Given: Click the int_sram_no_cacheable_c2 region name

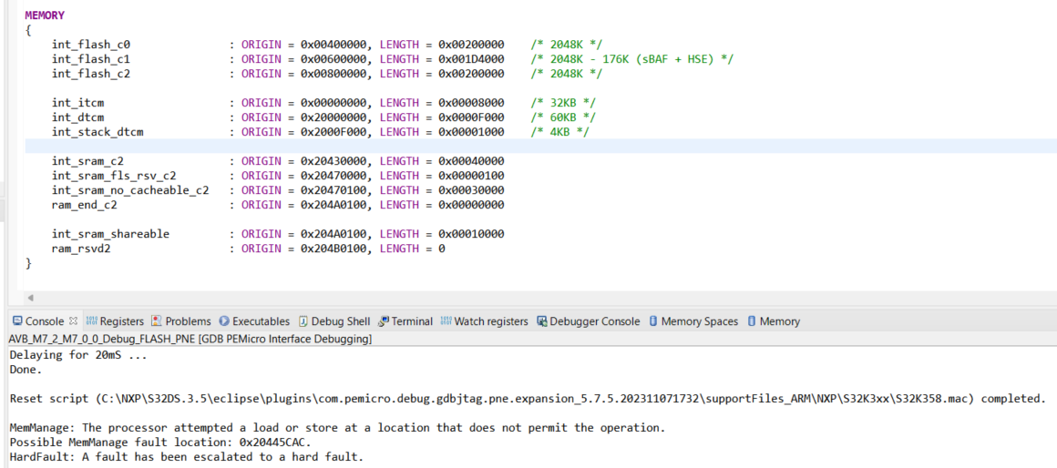Looking at the screenshot, I should click(x=131, y=190).
